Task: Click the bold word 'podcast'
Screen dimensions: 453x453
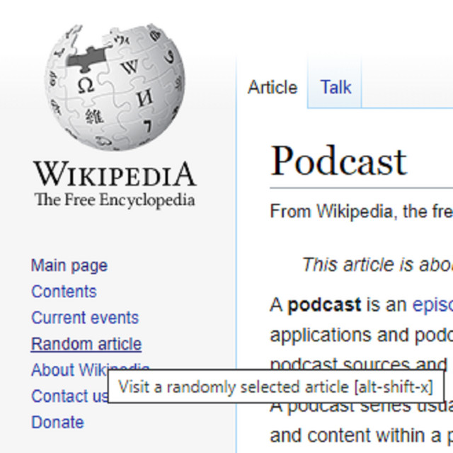Action: pos(324,305)
